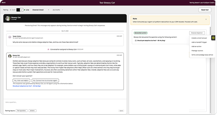This screenshot has width=217, height=115.
Task: Toggle the Draft/Live test switch
Action: coord(20,10)
